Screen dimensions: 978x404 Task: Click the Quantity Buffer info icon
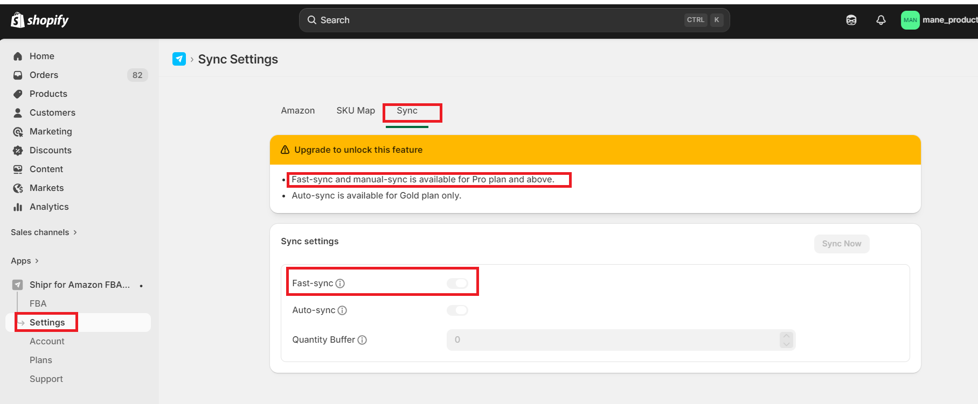[362, 340]
